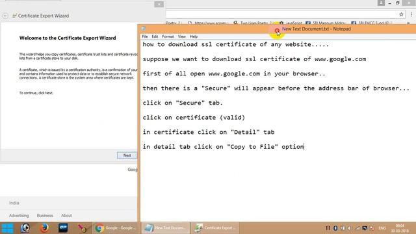Click line 'suppose we want to download ssl'
The height and width of the screenshot is (234, 416).
pyautogui.click(x=254, y=59)
